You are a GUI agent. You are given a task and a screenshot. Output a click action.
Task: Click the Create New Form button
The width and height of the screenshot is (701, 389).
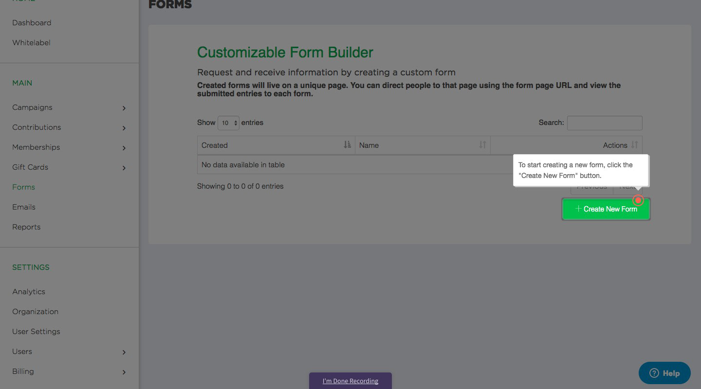pos(606,209)
